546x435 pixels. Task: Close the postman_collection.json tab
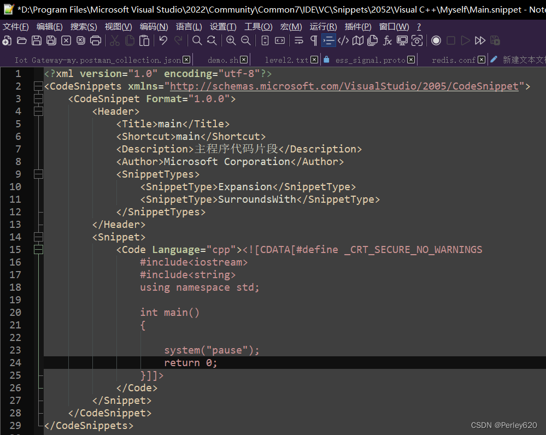click(186, 60)
